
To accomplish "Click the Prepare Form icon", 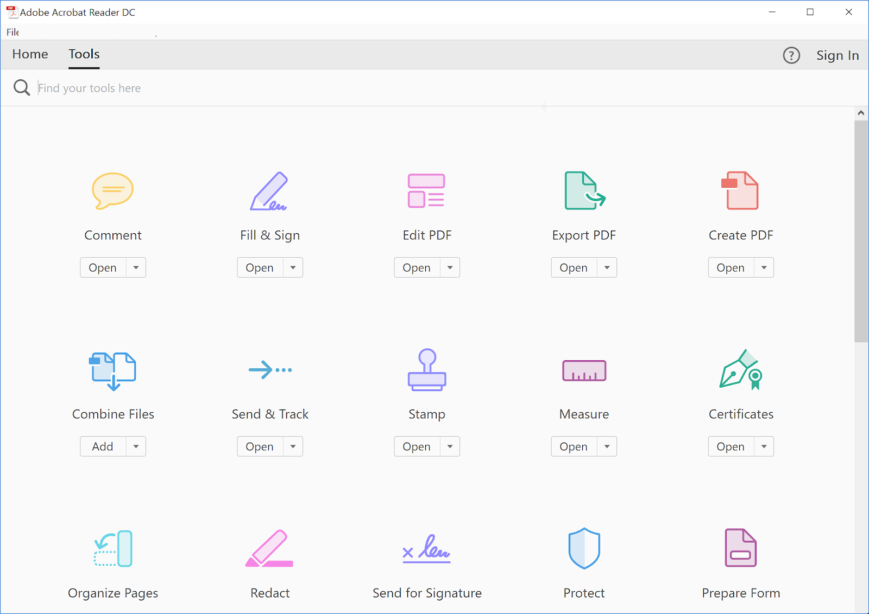I will (x=741, y=548).
